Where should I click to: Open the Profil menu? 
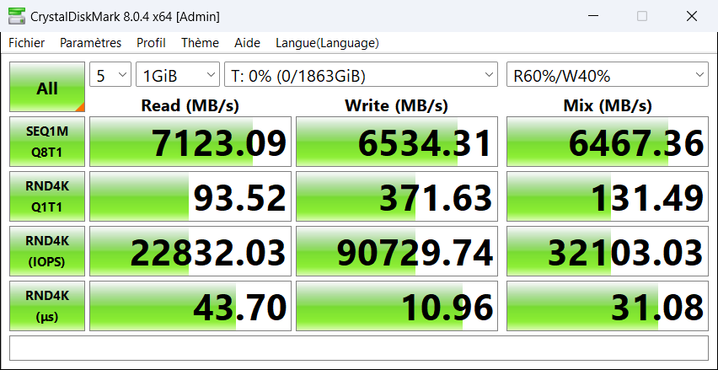pos(151,43)
